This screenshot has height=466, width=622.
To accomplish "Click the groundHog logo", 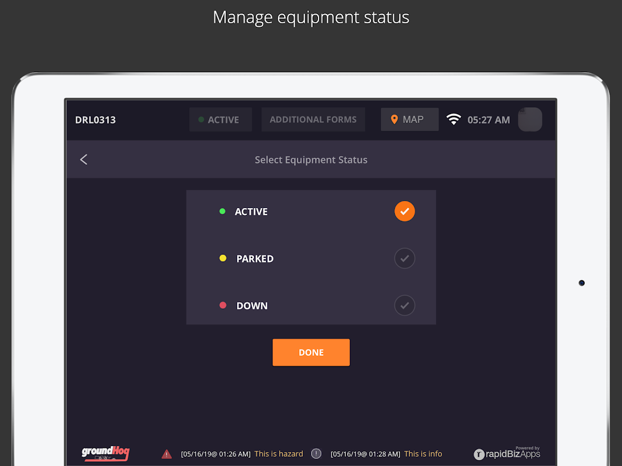I will [105, 453].
